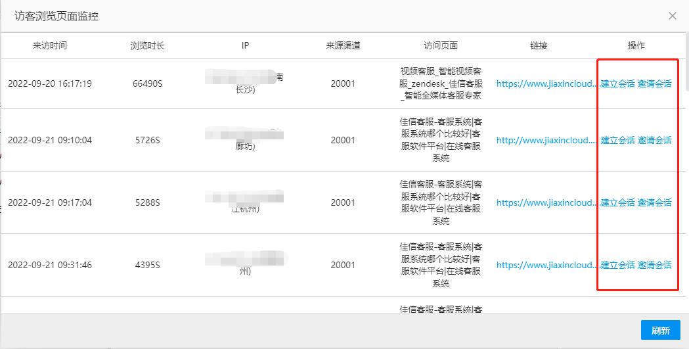Click the 刷新 button

tap(661, 330)
